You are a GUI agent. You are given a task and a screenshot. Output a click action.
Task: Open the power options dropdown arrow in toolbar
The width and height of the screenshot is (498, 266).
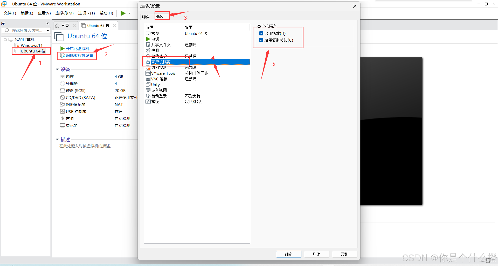[x=129, y=13]
